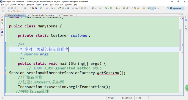Click the green New Java Class icon
This screenshot has height=100, width=188.
(x=127, y=8)
